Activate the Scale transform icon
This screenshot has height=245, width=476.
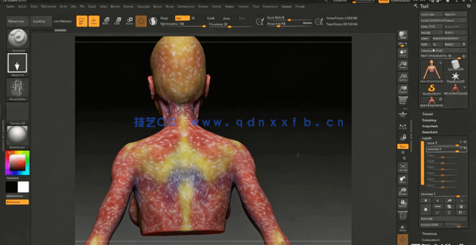pyautogui.click(x=118, y=21)
